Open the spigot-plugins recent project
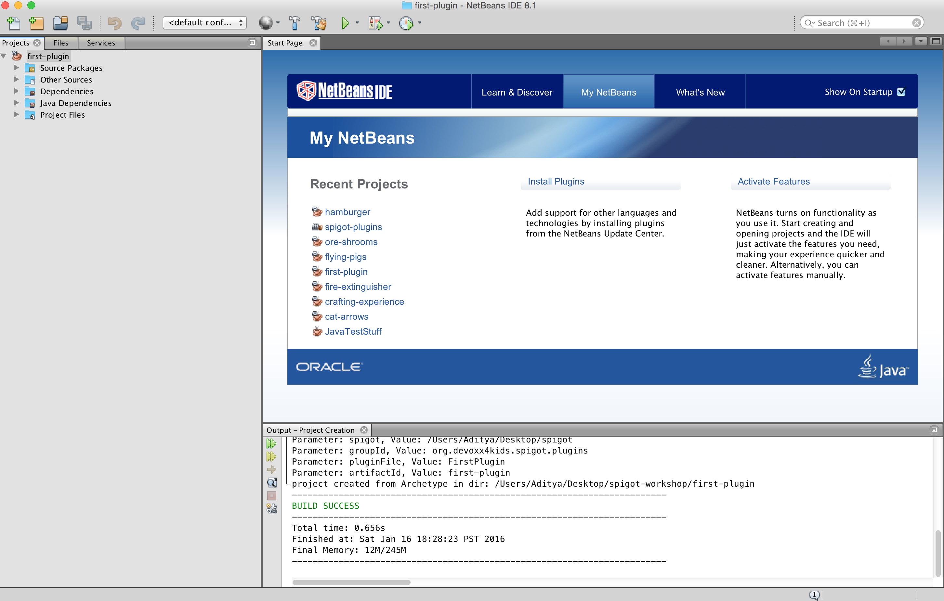Screen dimensions: 944x601 353,227
